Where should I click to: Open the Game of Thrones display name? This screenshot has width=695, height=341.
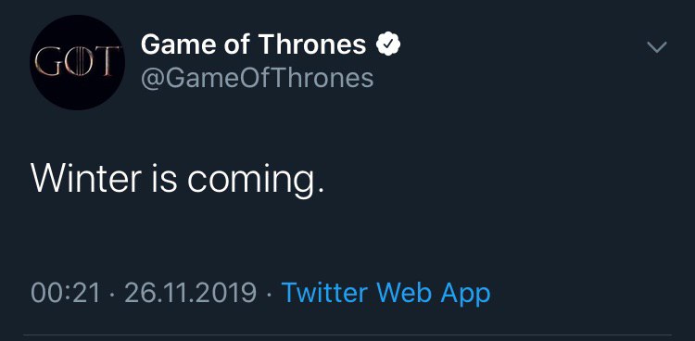tap(254, 44)
